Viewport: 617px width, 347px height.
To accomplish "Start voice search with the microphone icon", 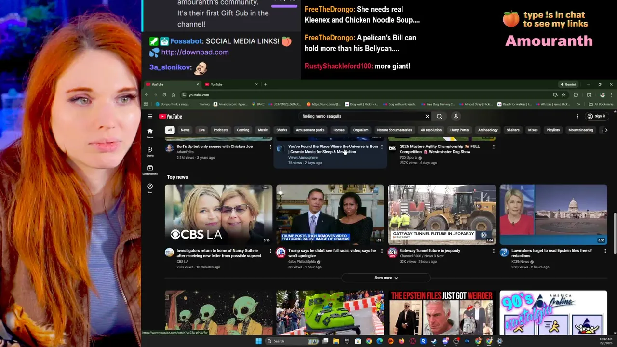I will click(456, 116).
